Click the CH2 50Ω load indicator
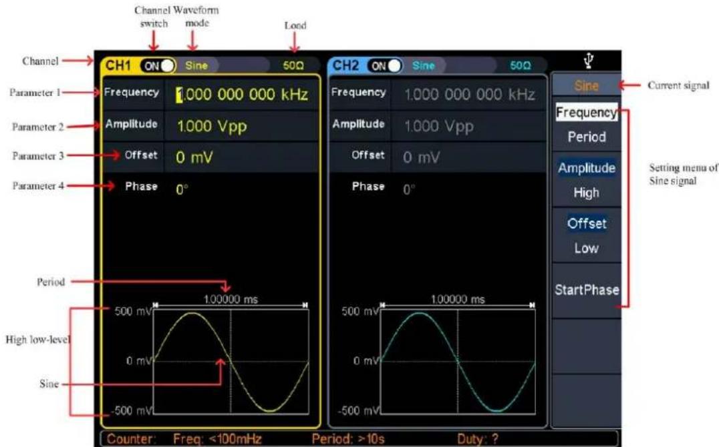Screen dimensions: 719x447 coord(521,65)
